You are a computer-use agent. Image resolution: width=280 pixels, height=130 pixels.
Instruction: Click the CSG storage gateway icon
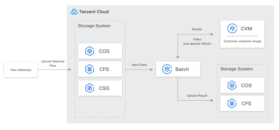[90, 88]
